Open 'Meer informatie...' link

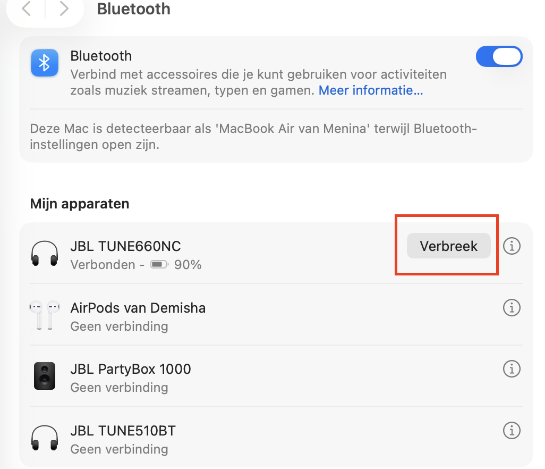coord(370,90)
